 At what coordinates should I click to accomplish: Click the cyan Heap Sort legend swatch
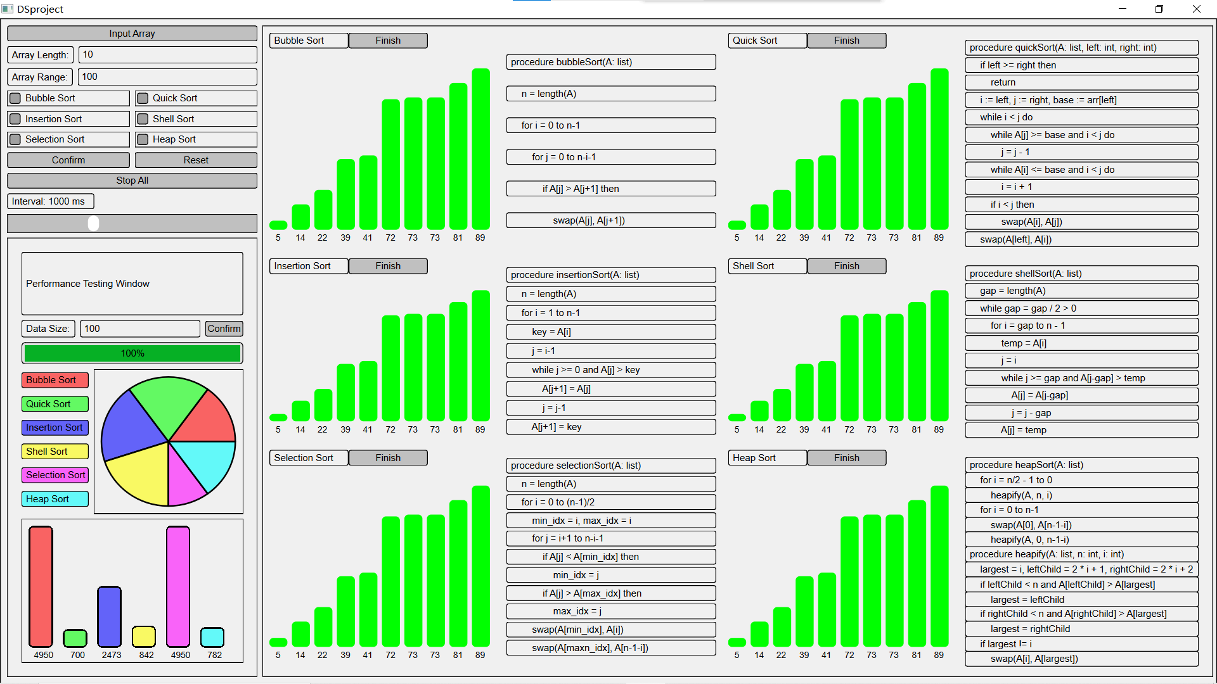click(55, 499)
